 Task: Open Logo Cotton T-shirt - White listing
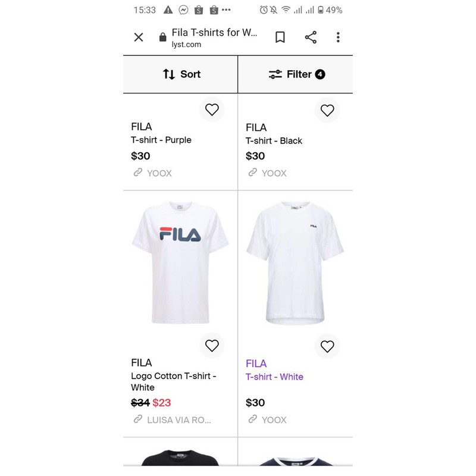point(173,381)
